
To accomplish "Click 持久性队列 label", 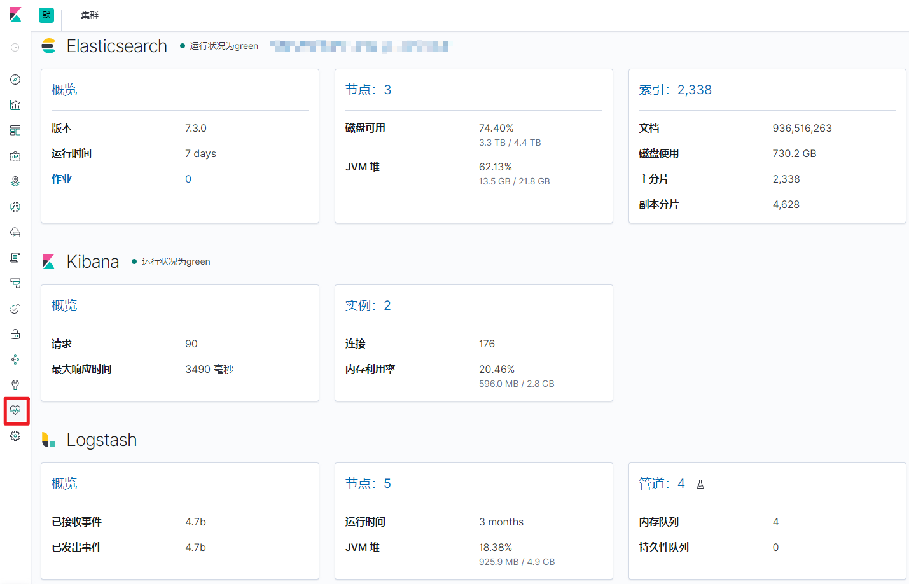I will [x=664, y=547].
